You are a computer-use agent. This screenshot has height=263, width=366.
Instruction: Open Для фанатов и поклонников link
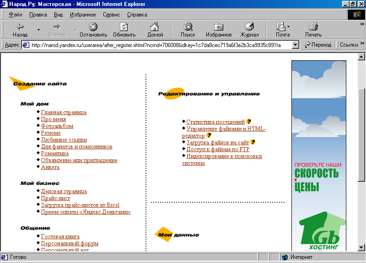[76, 147]
